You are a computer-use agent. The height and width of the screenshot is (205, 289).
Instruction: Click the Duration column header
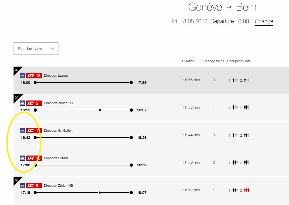tap(188, 61)
